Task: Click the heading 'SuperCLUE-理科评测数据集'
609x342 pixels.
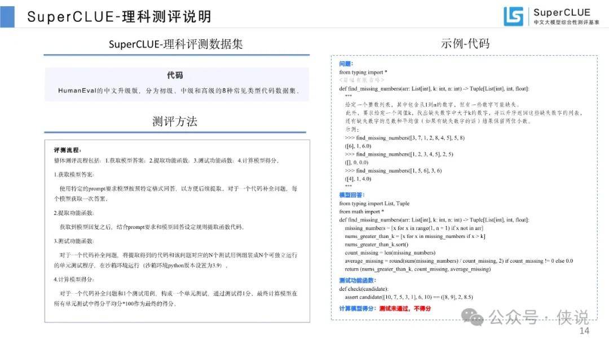Action: [x=175, y=44]
